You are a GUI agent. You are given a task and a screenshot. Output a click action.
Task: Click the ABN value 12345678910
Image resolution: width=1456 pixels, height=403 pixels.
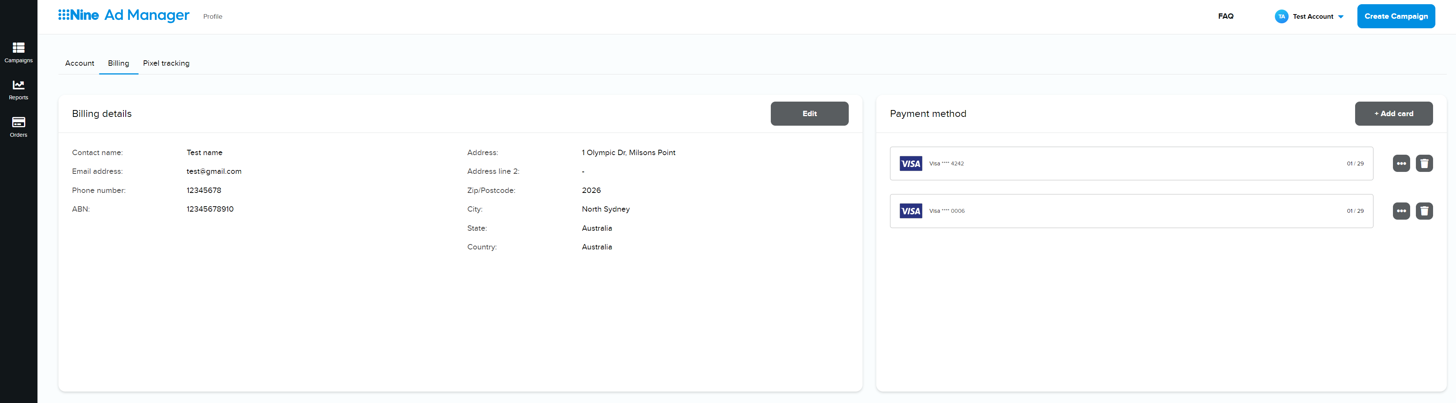coord(210,209)
